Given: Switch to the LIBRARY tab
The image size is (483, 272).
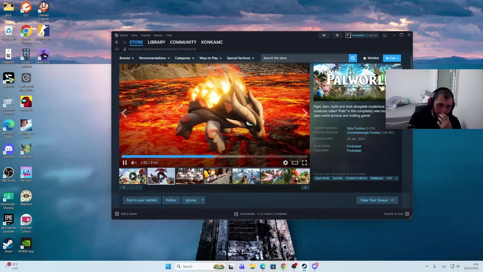Looking at the screenshot, I should 156,42.
